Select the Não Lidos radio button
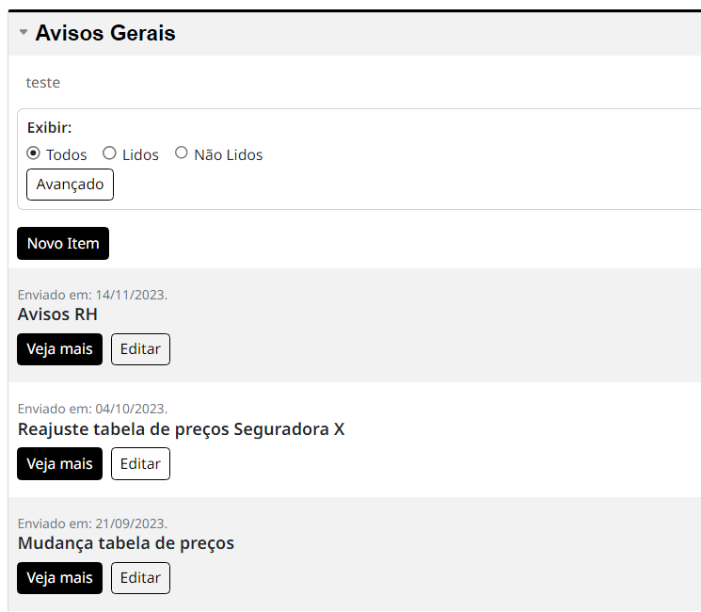The image size is (701, 612). point(181,153)
